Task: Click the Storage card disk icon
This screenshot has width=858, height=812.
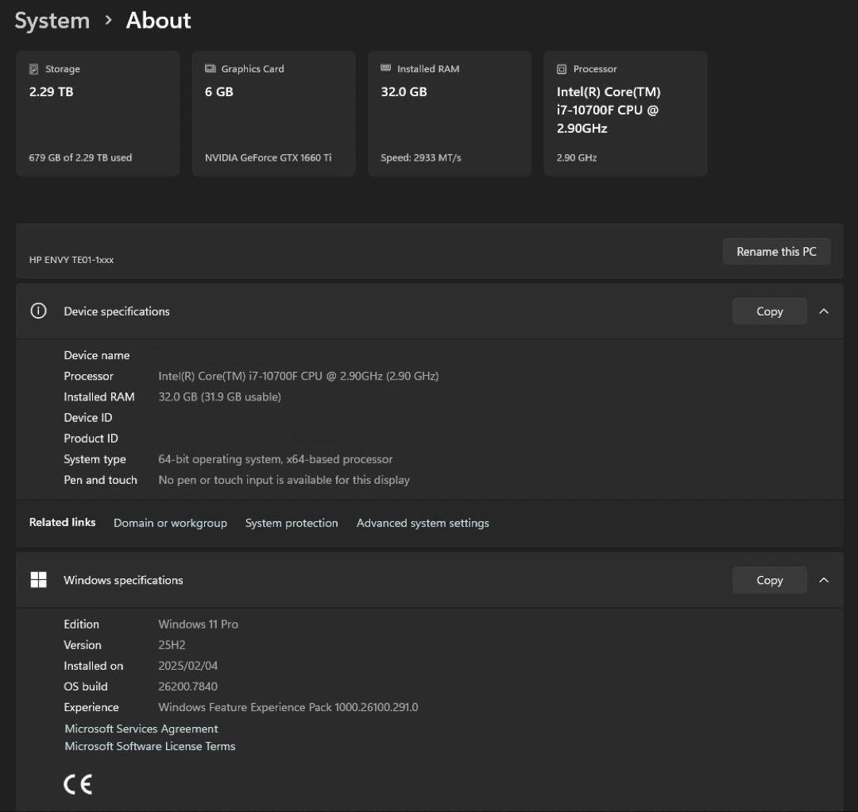Action: (33, 69)
